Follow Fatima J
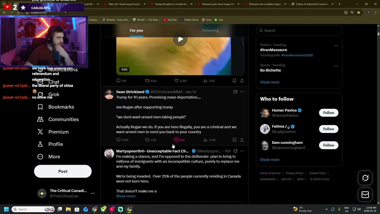 [329, 129]
